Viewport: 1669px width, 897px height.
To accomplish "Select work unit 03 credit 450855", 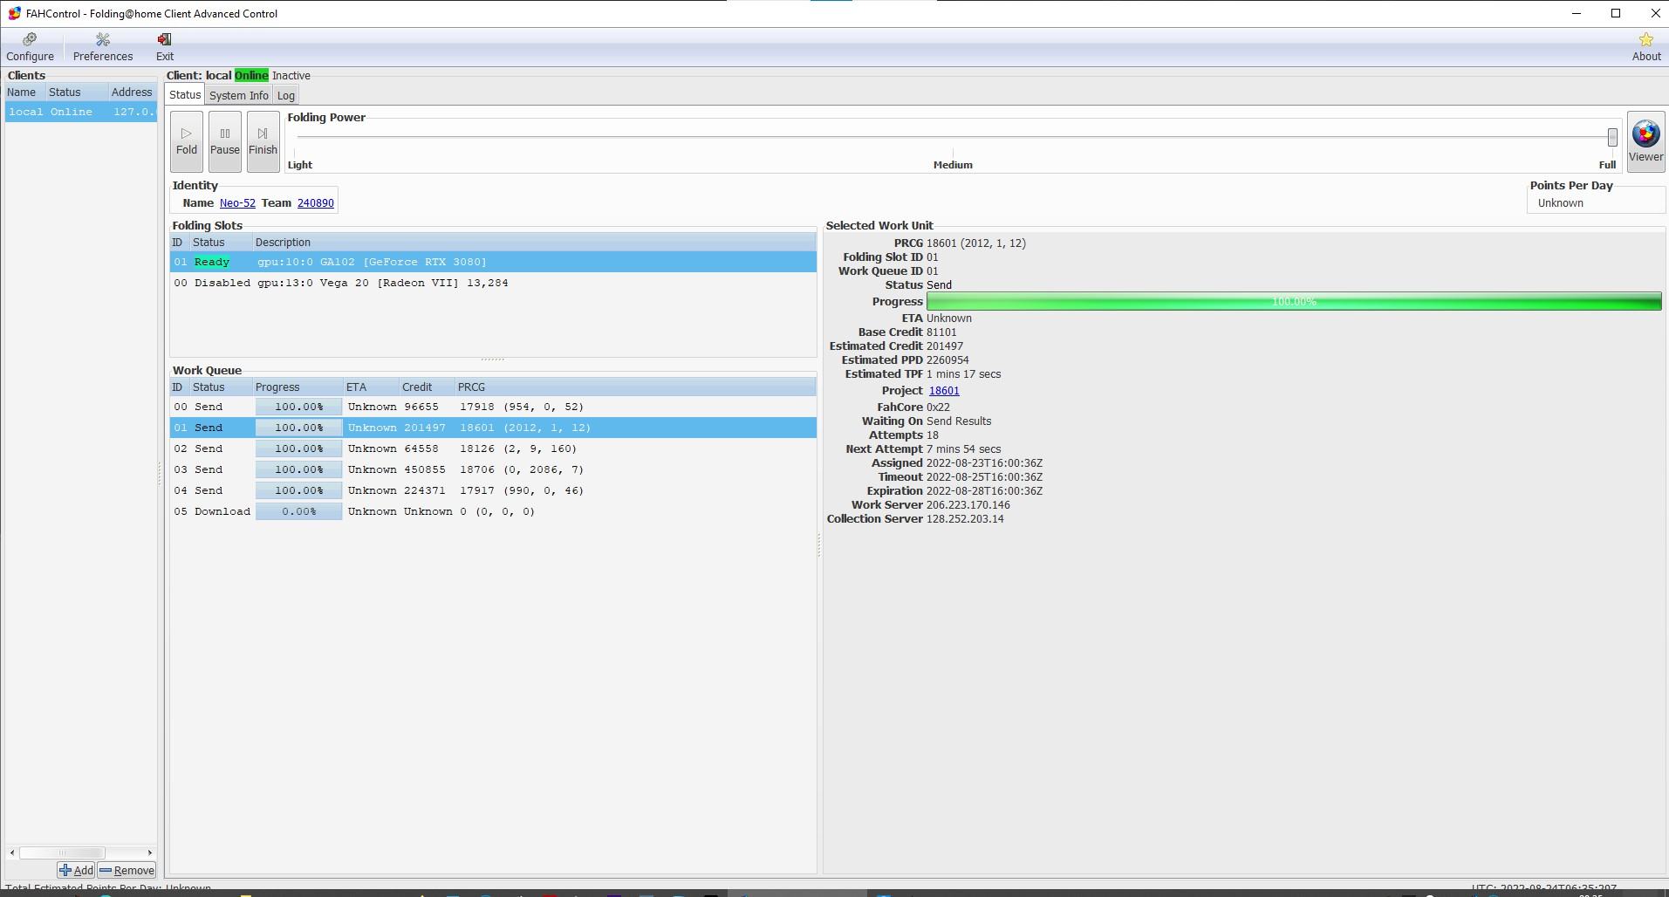I will [493, 469].
